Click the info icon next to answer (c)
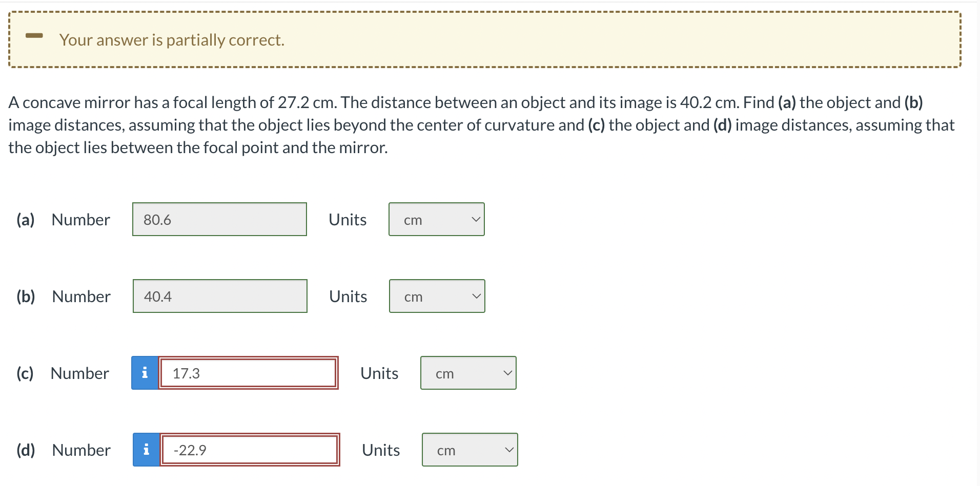980x486 pixels. click(145, 373)
